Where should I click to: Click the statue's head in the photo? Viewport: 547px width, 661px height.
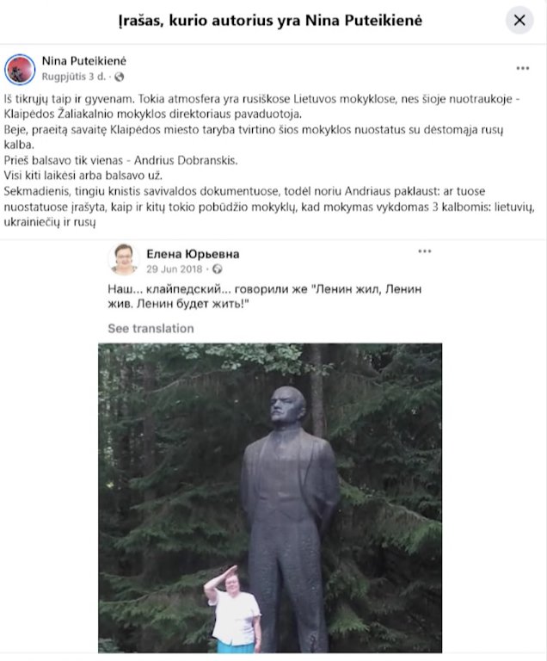coord(288,405)
